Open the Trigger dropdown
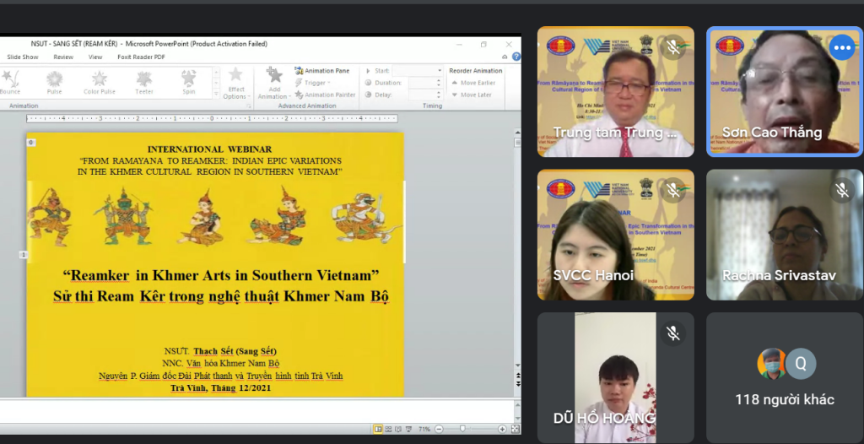 312,83
